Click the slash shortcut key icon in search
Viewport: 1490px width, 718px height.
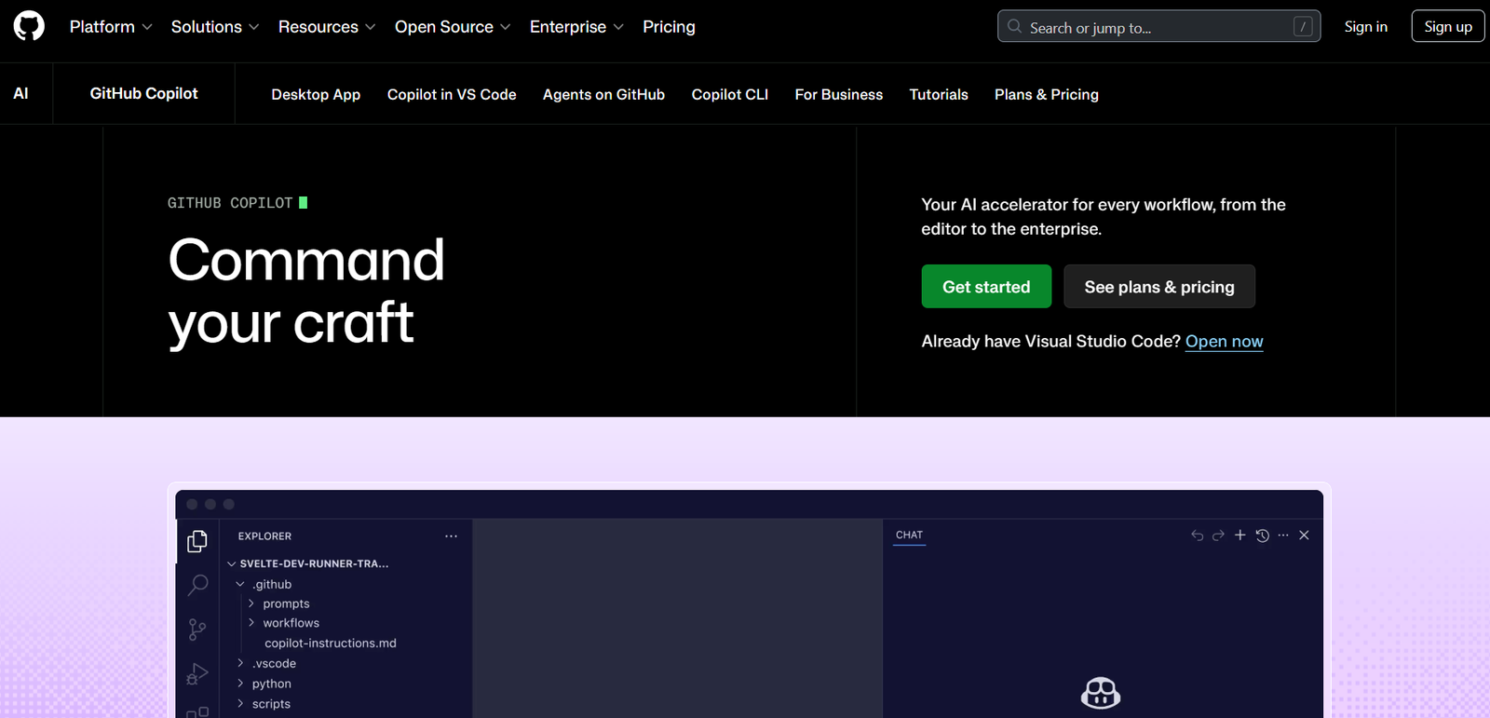[x=1303, y=27]
